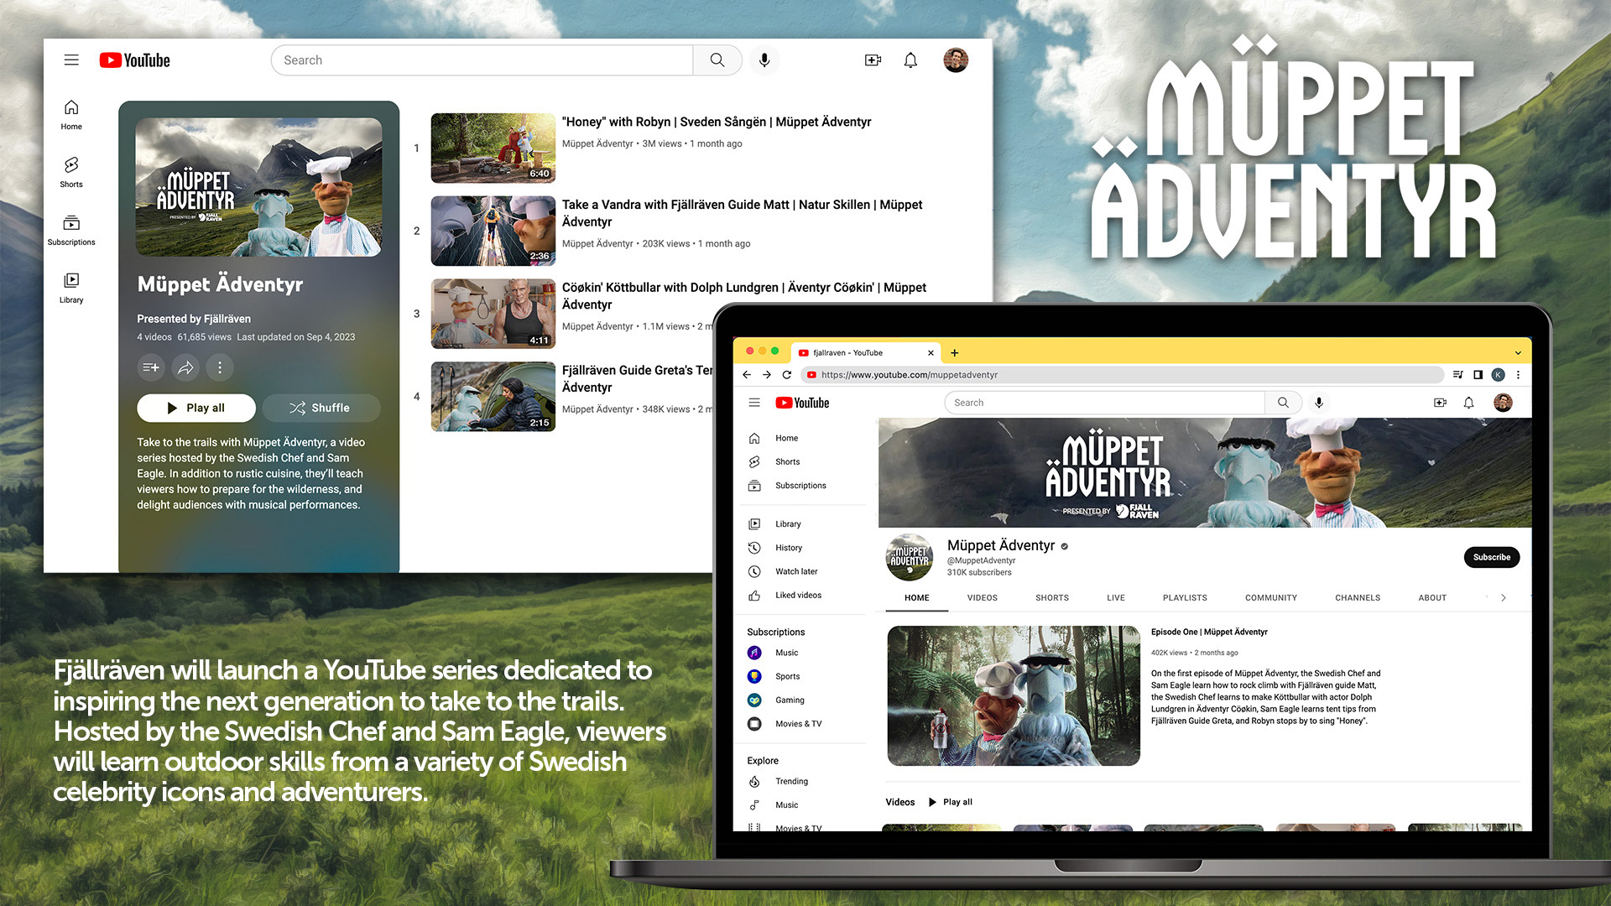
Task: Click the search magnifier in laptop YouTube
Action: click(1283, 403)
